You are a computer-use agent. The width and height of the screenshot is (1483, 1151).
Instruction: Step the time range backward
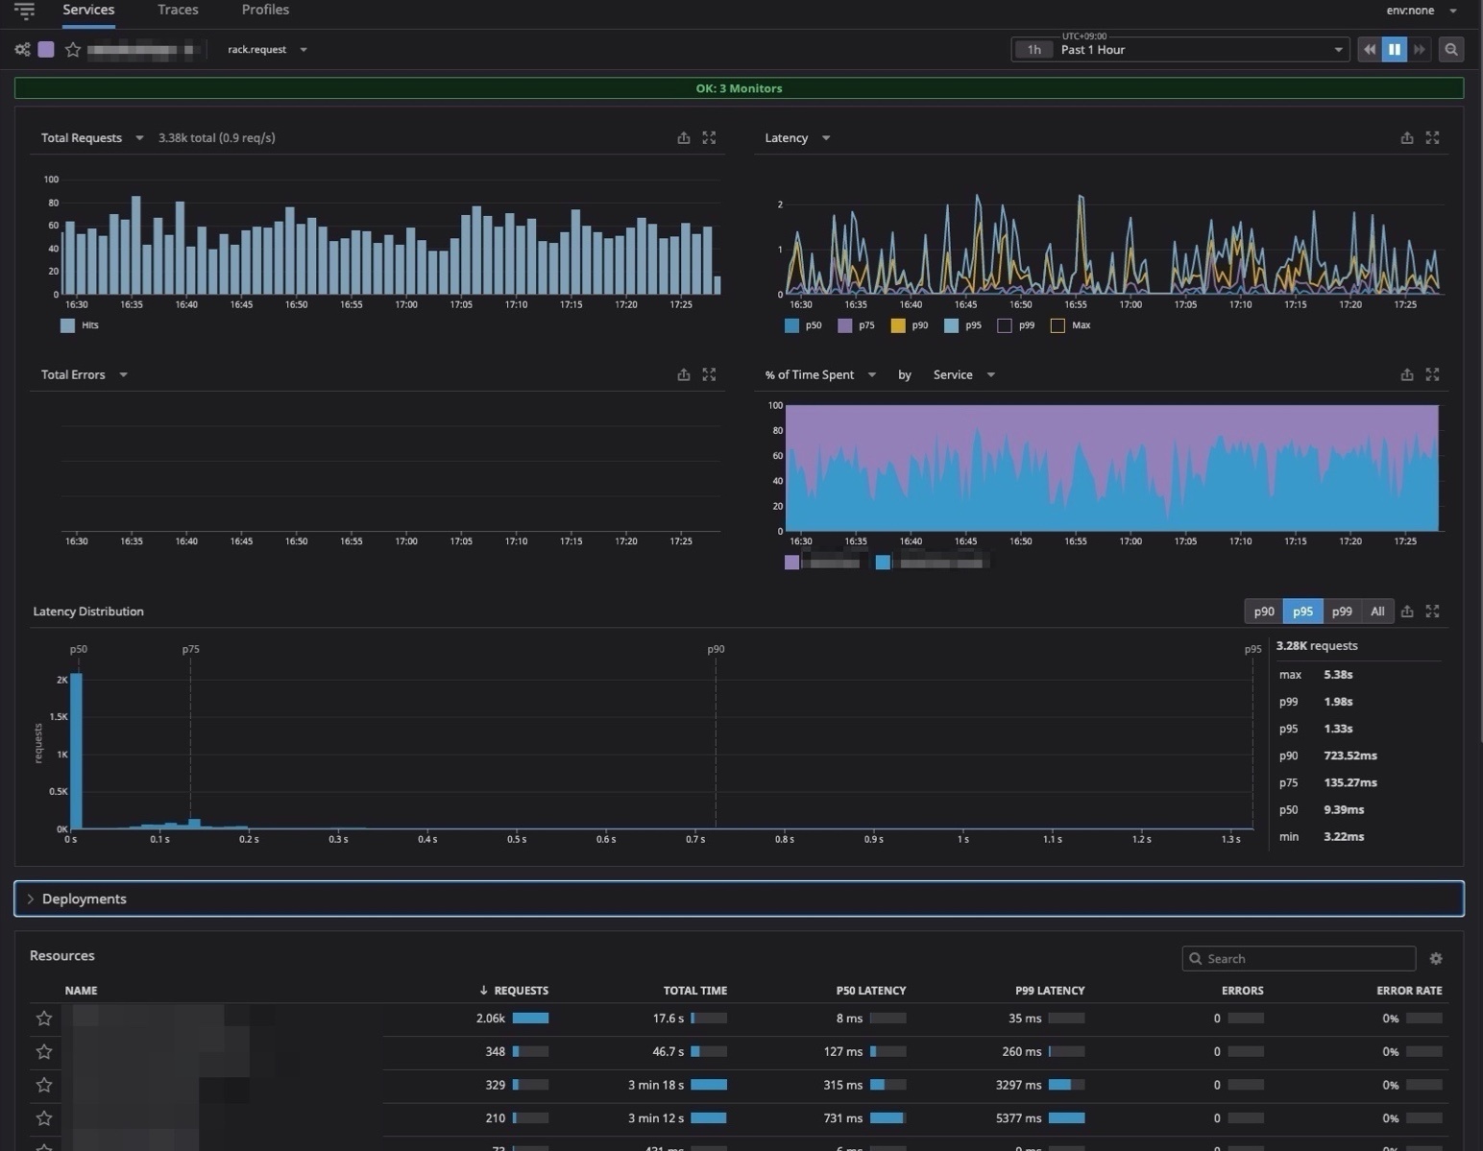[x=1369, y=50]
